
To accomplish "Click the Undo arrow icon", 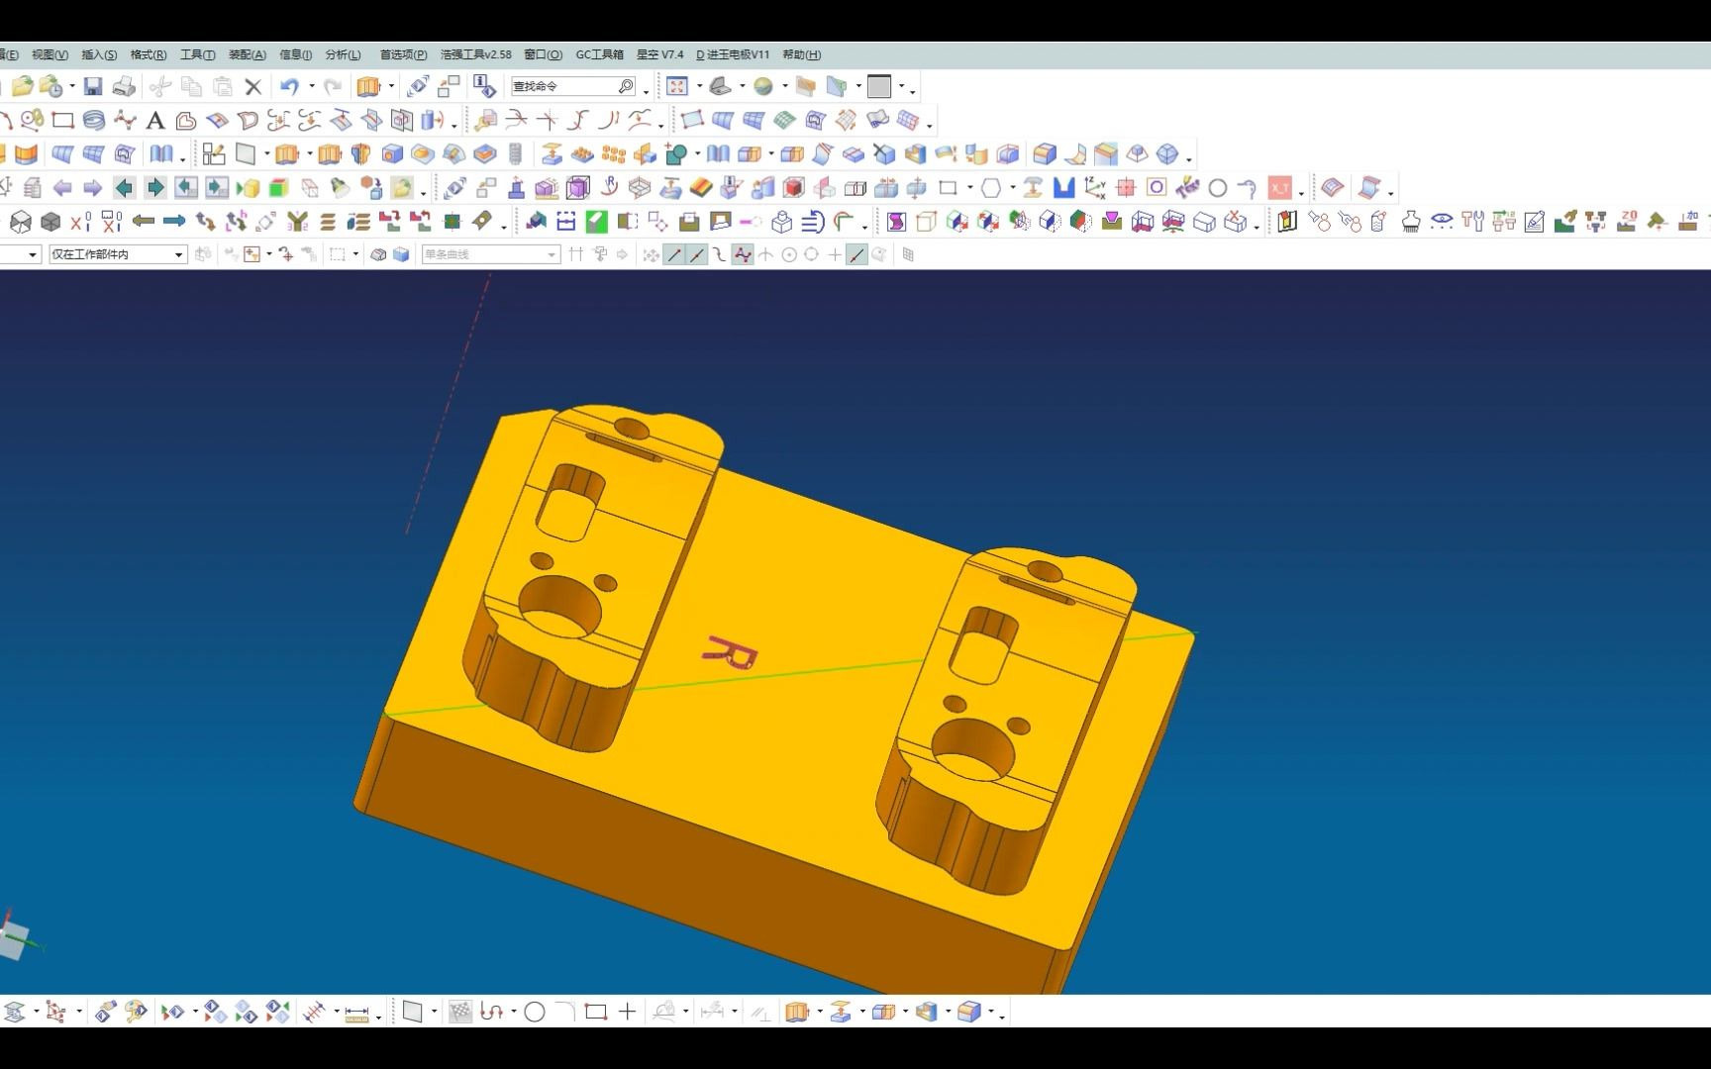I will [289, 86].
